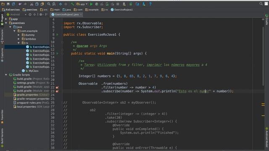Open the app run configuration dropdown
The image size is (269, 151).
point(82,4)
